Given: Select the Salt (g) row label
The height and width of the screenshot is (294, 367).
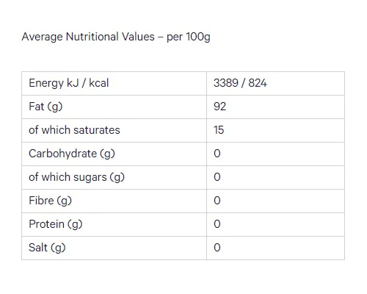Looking at the screenshot, I should pos(47,248).
